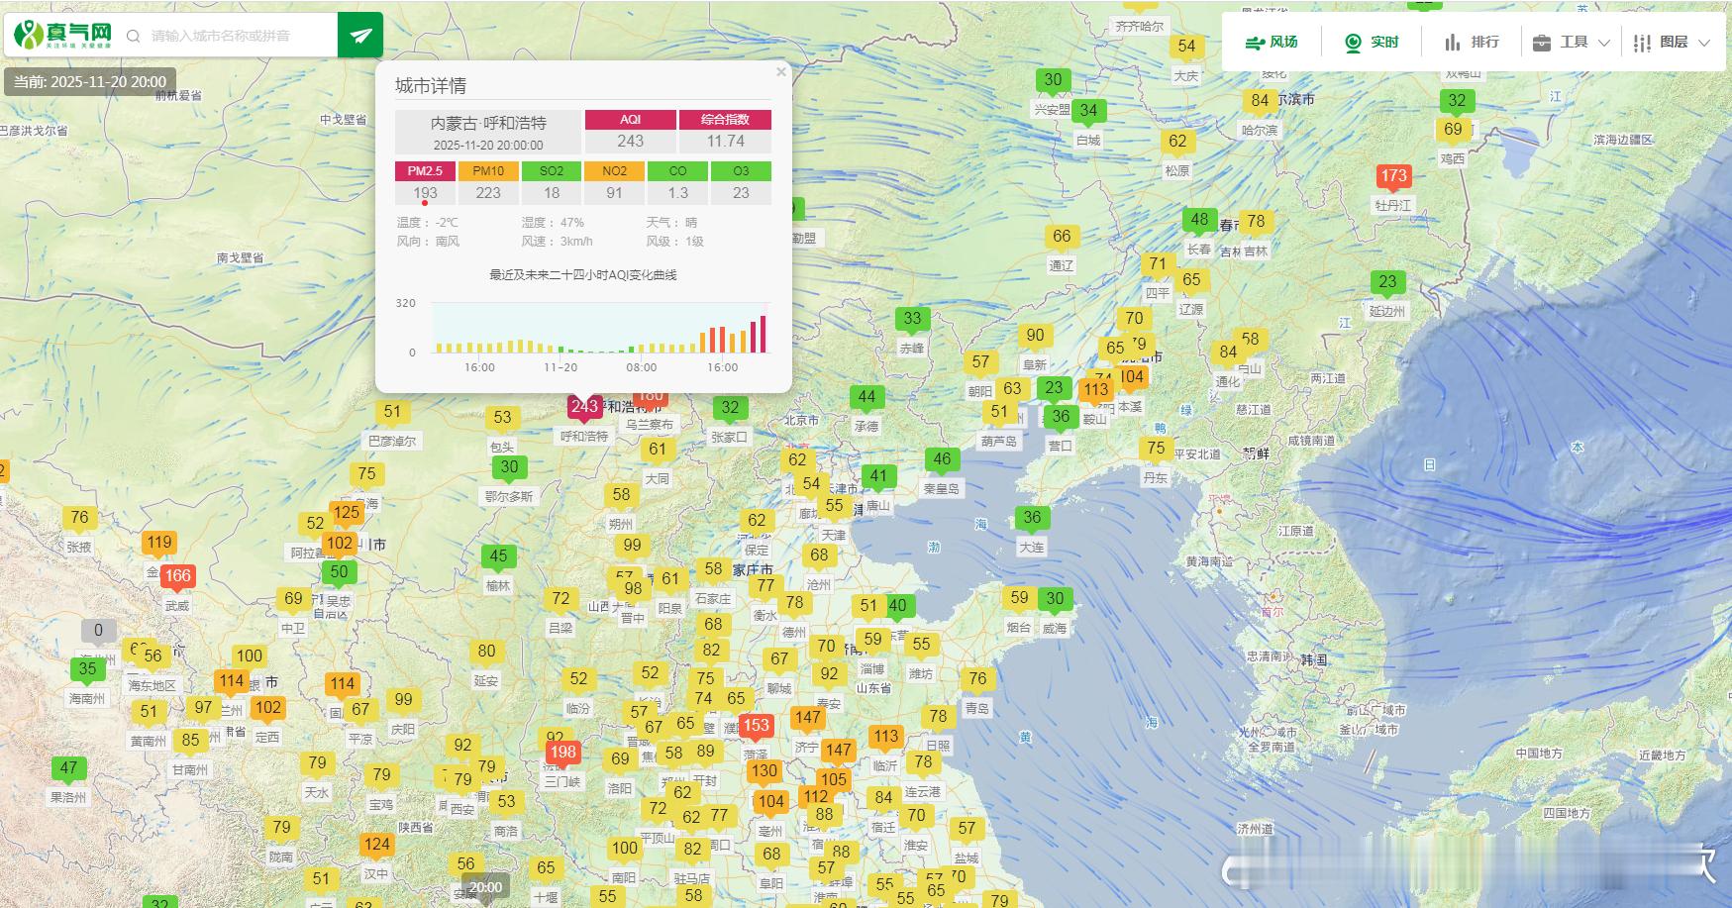Click the green 33 marker for 赤峰

[x=912, y=320]
